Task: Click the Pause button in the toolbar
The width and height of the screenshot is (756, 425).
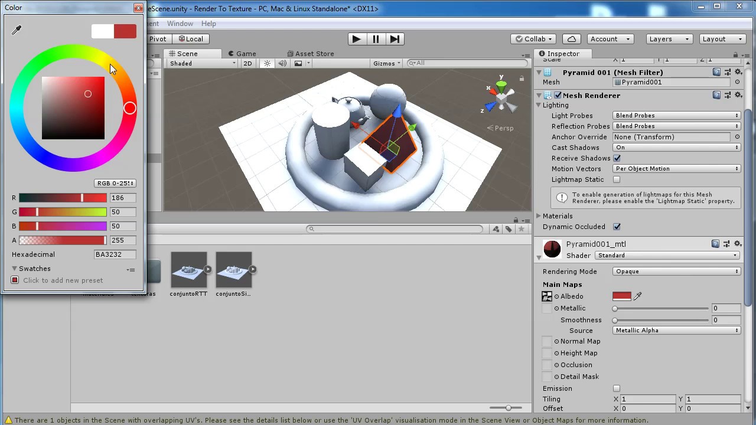Action: click(x=376, y=39)
